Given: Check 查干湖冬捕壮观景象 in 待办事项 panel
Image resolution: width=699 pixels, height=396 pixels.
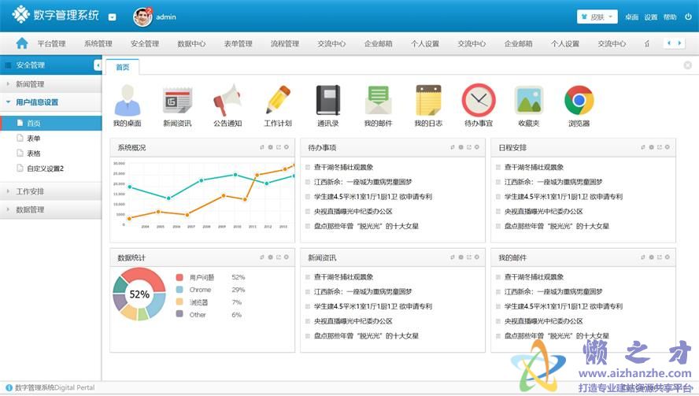Looking at the screenshot, I should [308, 167].
